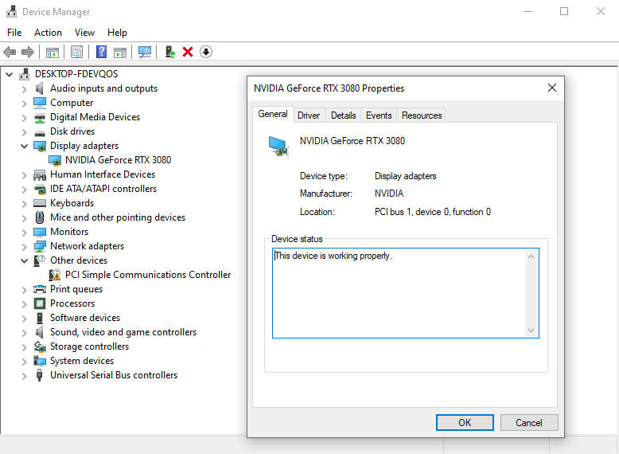Click the Back arrow toolbar icon

[x=10, y=52]
